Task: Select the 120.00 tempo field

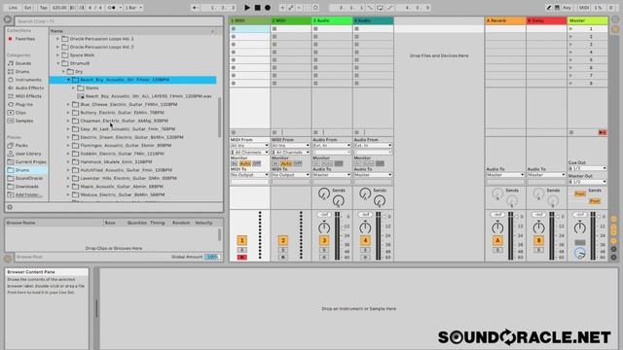Action: (59, 8)
